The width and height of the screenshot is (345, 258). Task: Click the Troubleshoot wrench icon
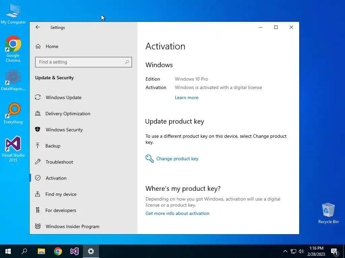[38, 162]
